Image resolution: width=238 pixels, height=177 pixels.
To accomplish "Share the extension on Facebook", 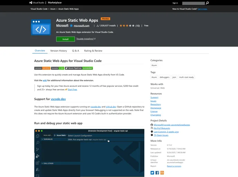I will pyautogui.click(x=157, y=173).
